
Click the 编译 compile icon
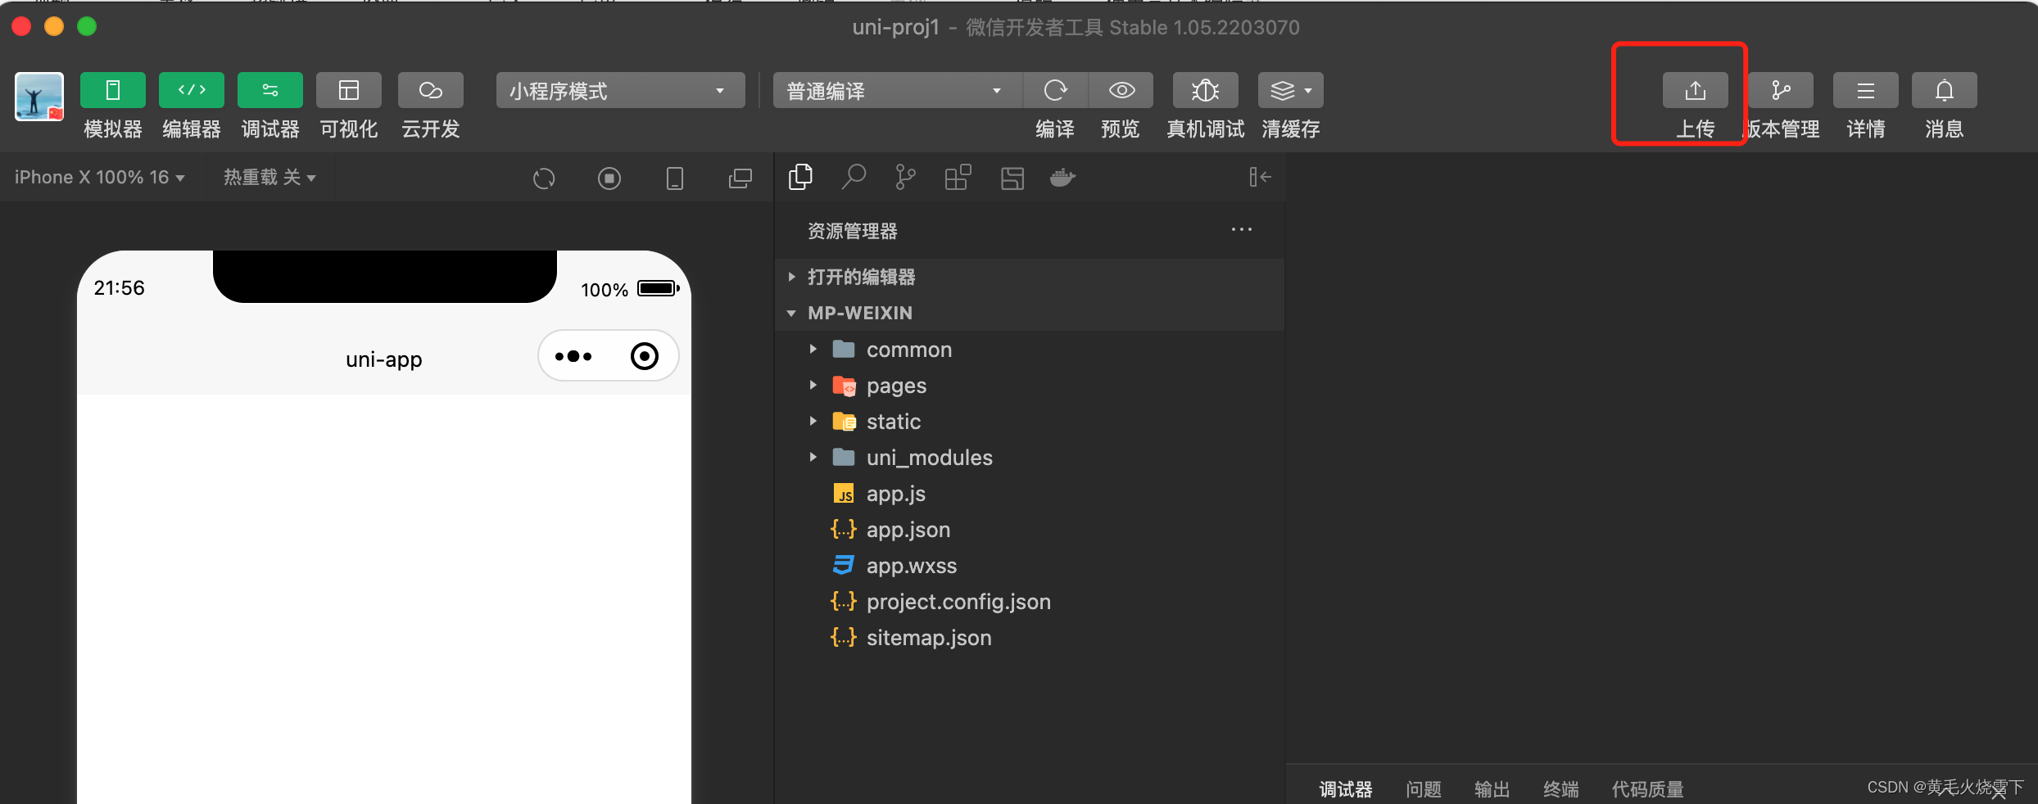(x=1056, y=90)
